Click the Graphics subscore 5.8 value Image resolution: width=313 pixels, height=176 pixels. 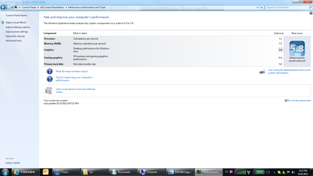(x=280, y=50)
